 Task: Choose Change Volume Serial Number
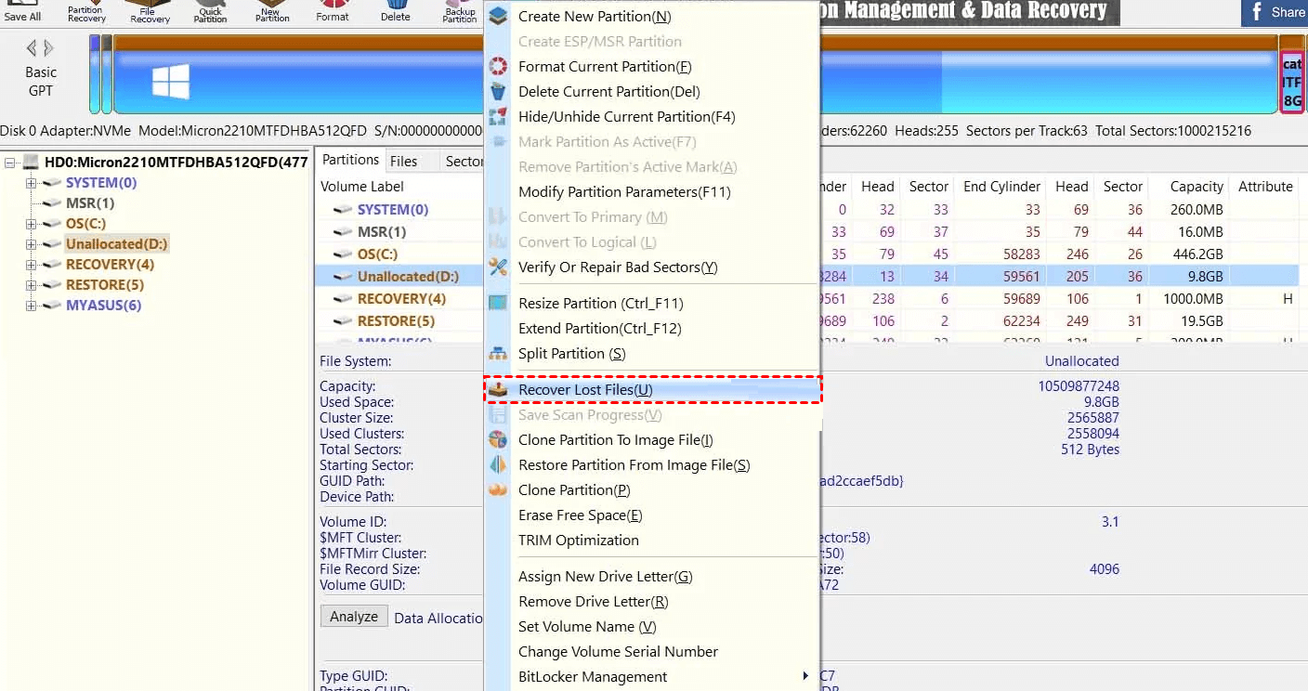(x=652, y=652)
